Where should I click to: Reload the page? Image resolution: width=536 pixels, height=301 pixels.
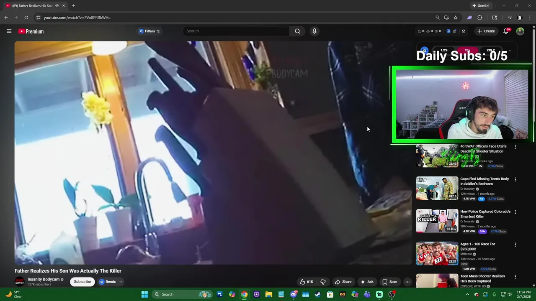pyautogui.click(x=26, y=18)
